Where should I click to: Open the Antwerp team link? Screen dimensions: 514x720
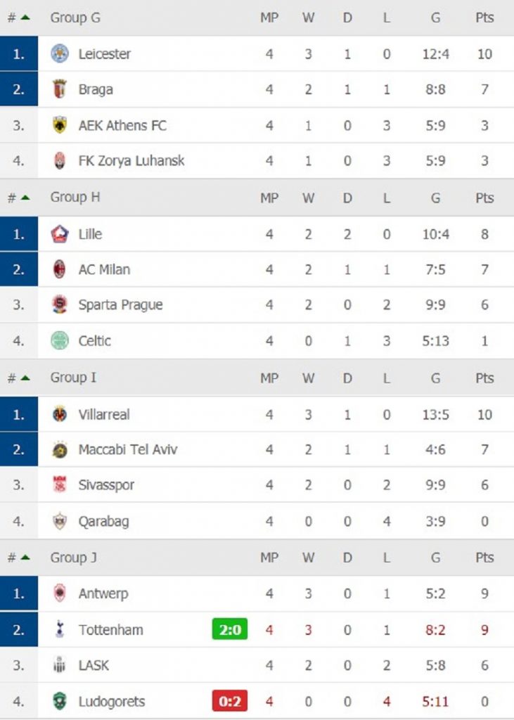103,594
